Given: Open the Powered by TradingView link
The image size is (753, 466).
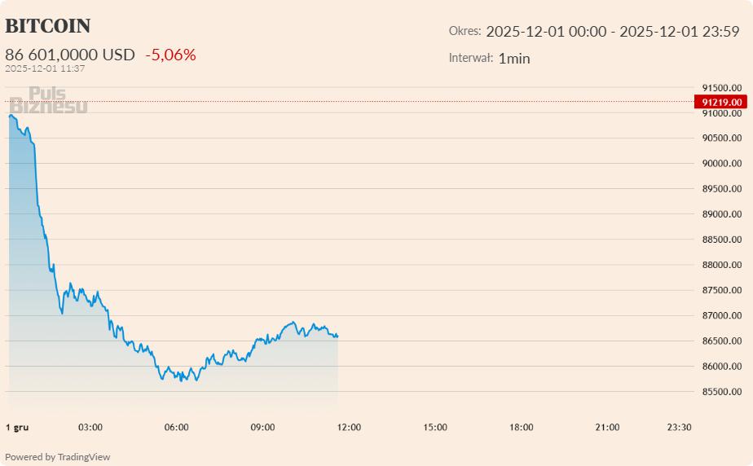Looking at the screenshot, I should [57, 457].
